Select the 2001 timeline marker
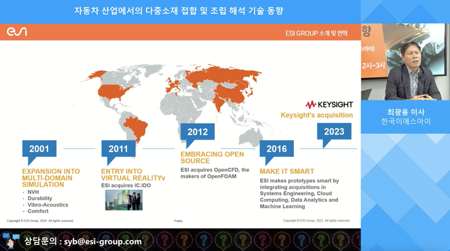The height and width of the screenshot is (251, 450). (x=39, y=149)
